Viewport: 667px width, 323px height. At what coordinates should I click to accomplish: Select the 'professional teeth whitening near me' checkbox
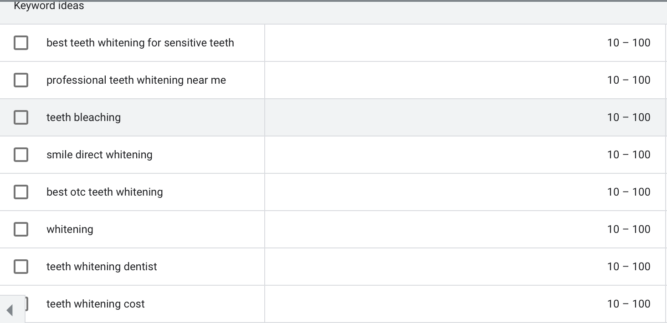tap(21, 80)
